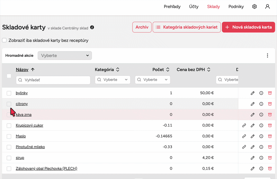
Task: Go to Sklady menu
Action: [213, 7]
